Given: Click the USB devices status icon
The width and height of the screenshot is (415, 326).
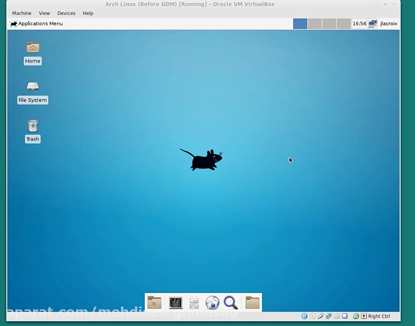Looking at the screenshot, I should 321,316.
